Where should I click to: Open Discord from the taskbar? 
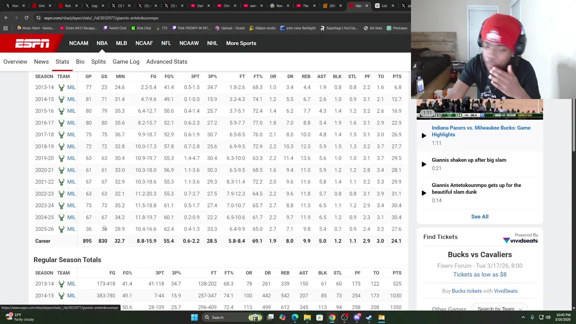click(x=357, y=317)
